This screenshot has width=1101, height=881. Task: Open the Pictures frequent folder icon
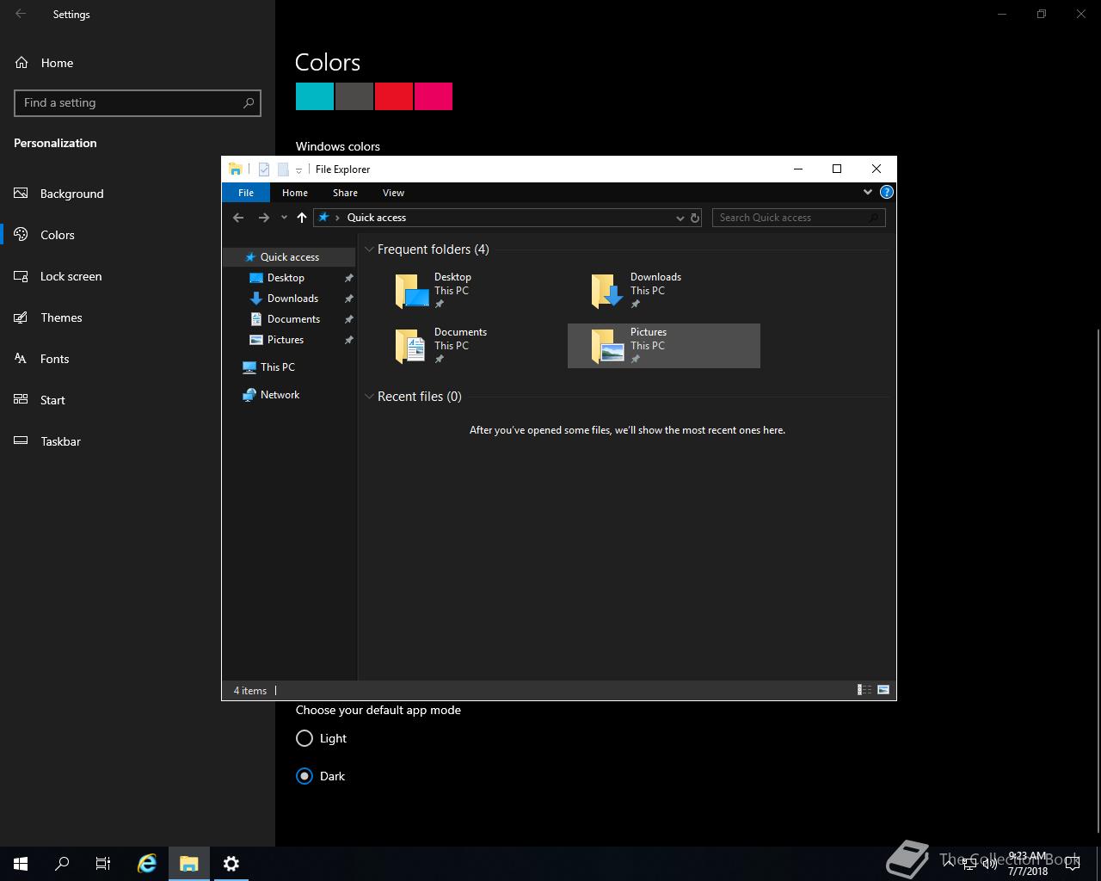pyautogui.click(x=607, y=346)
